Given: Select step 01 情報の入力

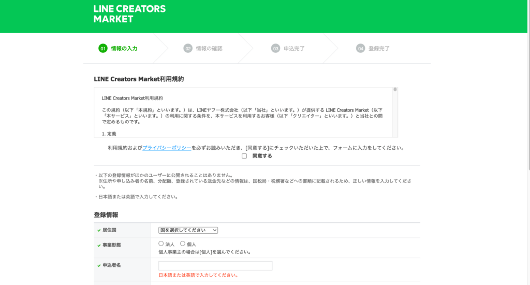Looking at the screenshot, I should 118,48.
